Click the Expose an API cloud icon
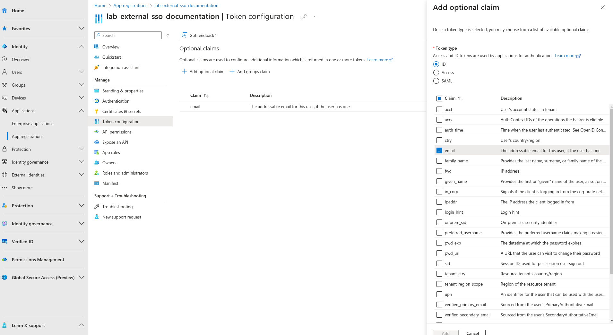 [97, 142]
